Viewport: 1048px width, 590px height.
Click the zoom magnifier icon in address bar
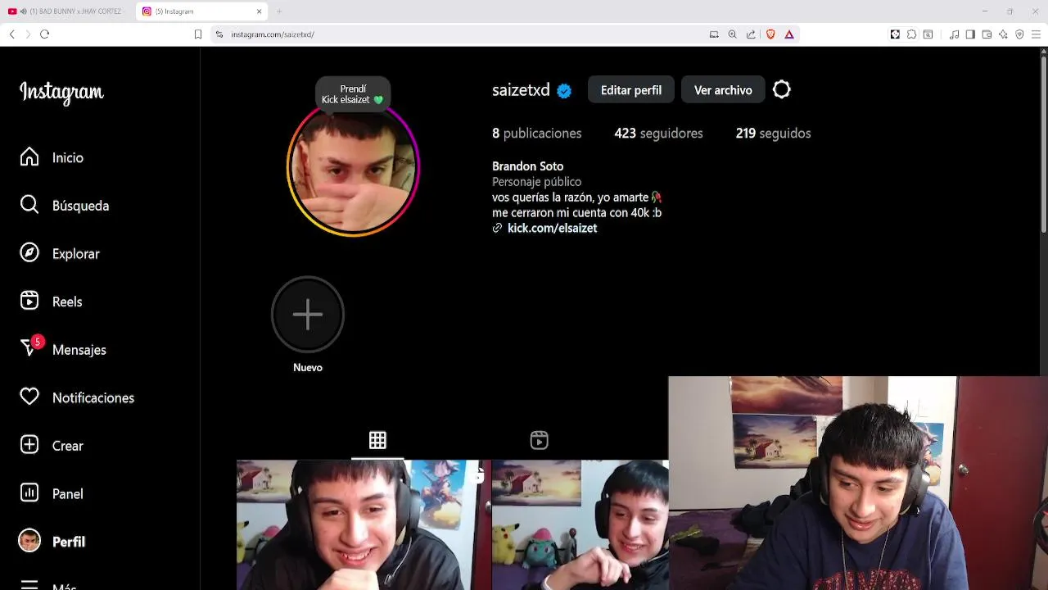point(733,34)
